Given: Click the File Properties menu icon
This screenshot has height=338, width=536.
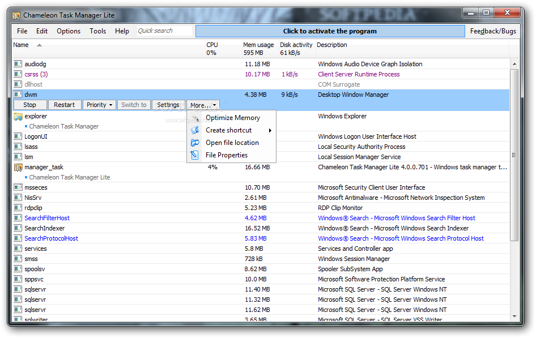Looking at the screenshot, I should pyautogui.click(x=195, y=155).
